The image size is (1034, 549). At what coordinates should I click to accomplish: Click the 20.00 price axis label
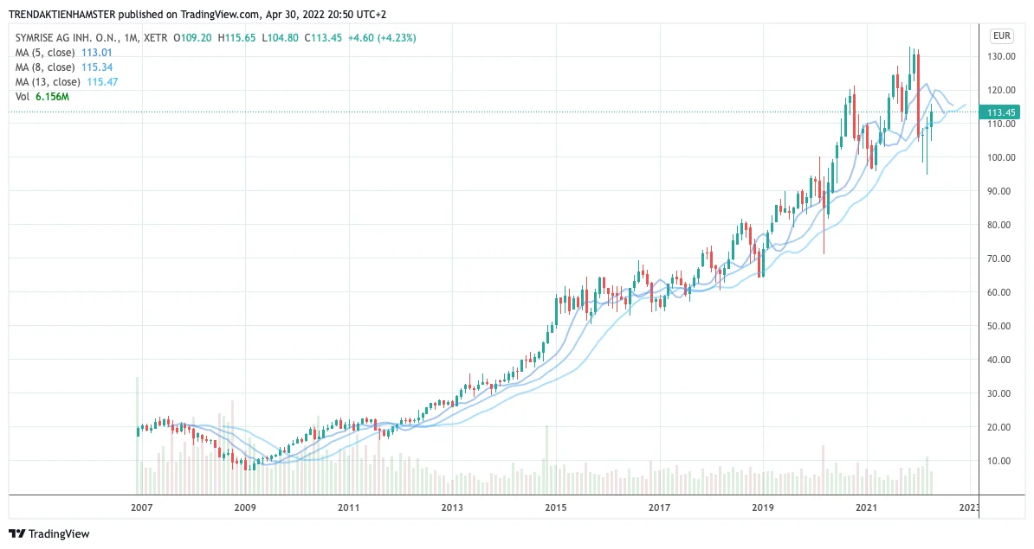tap(1001, 427)
